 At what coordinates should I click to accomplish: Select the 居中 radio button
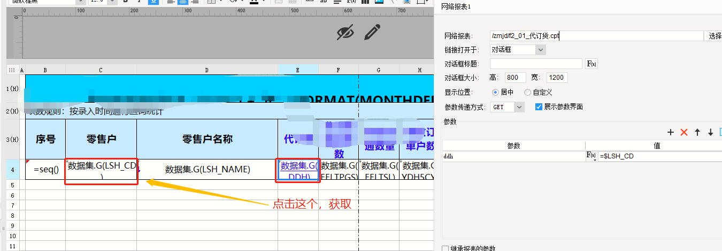click(x=495, y=93)
